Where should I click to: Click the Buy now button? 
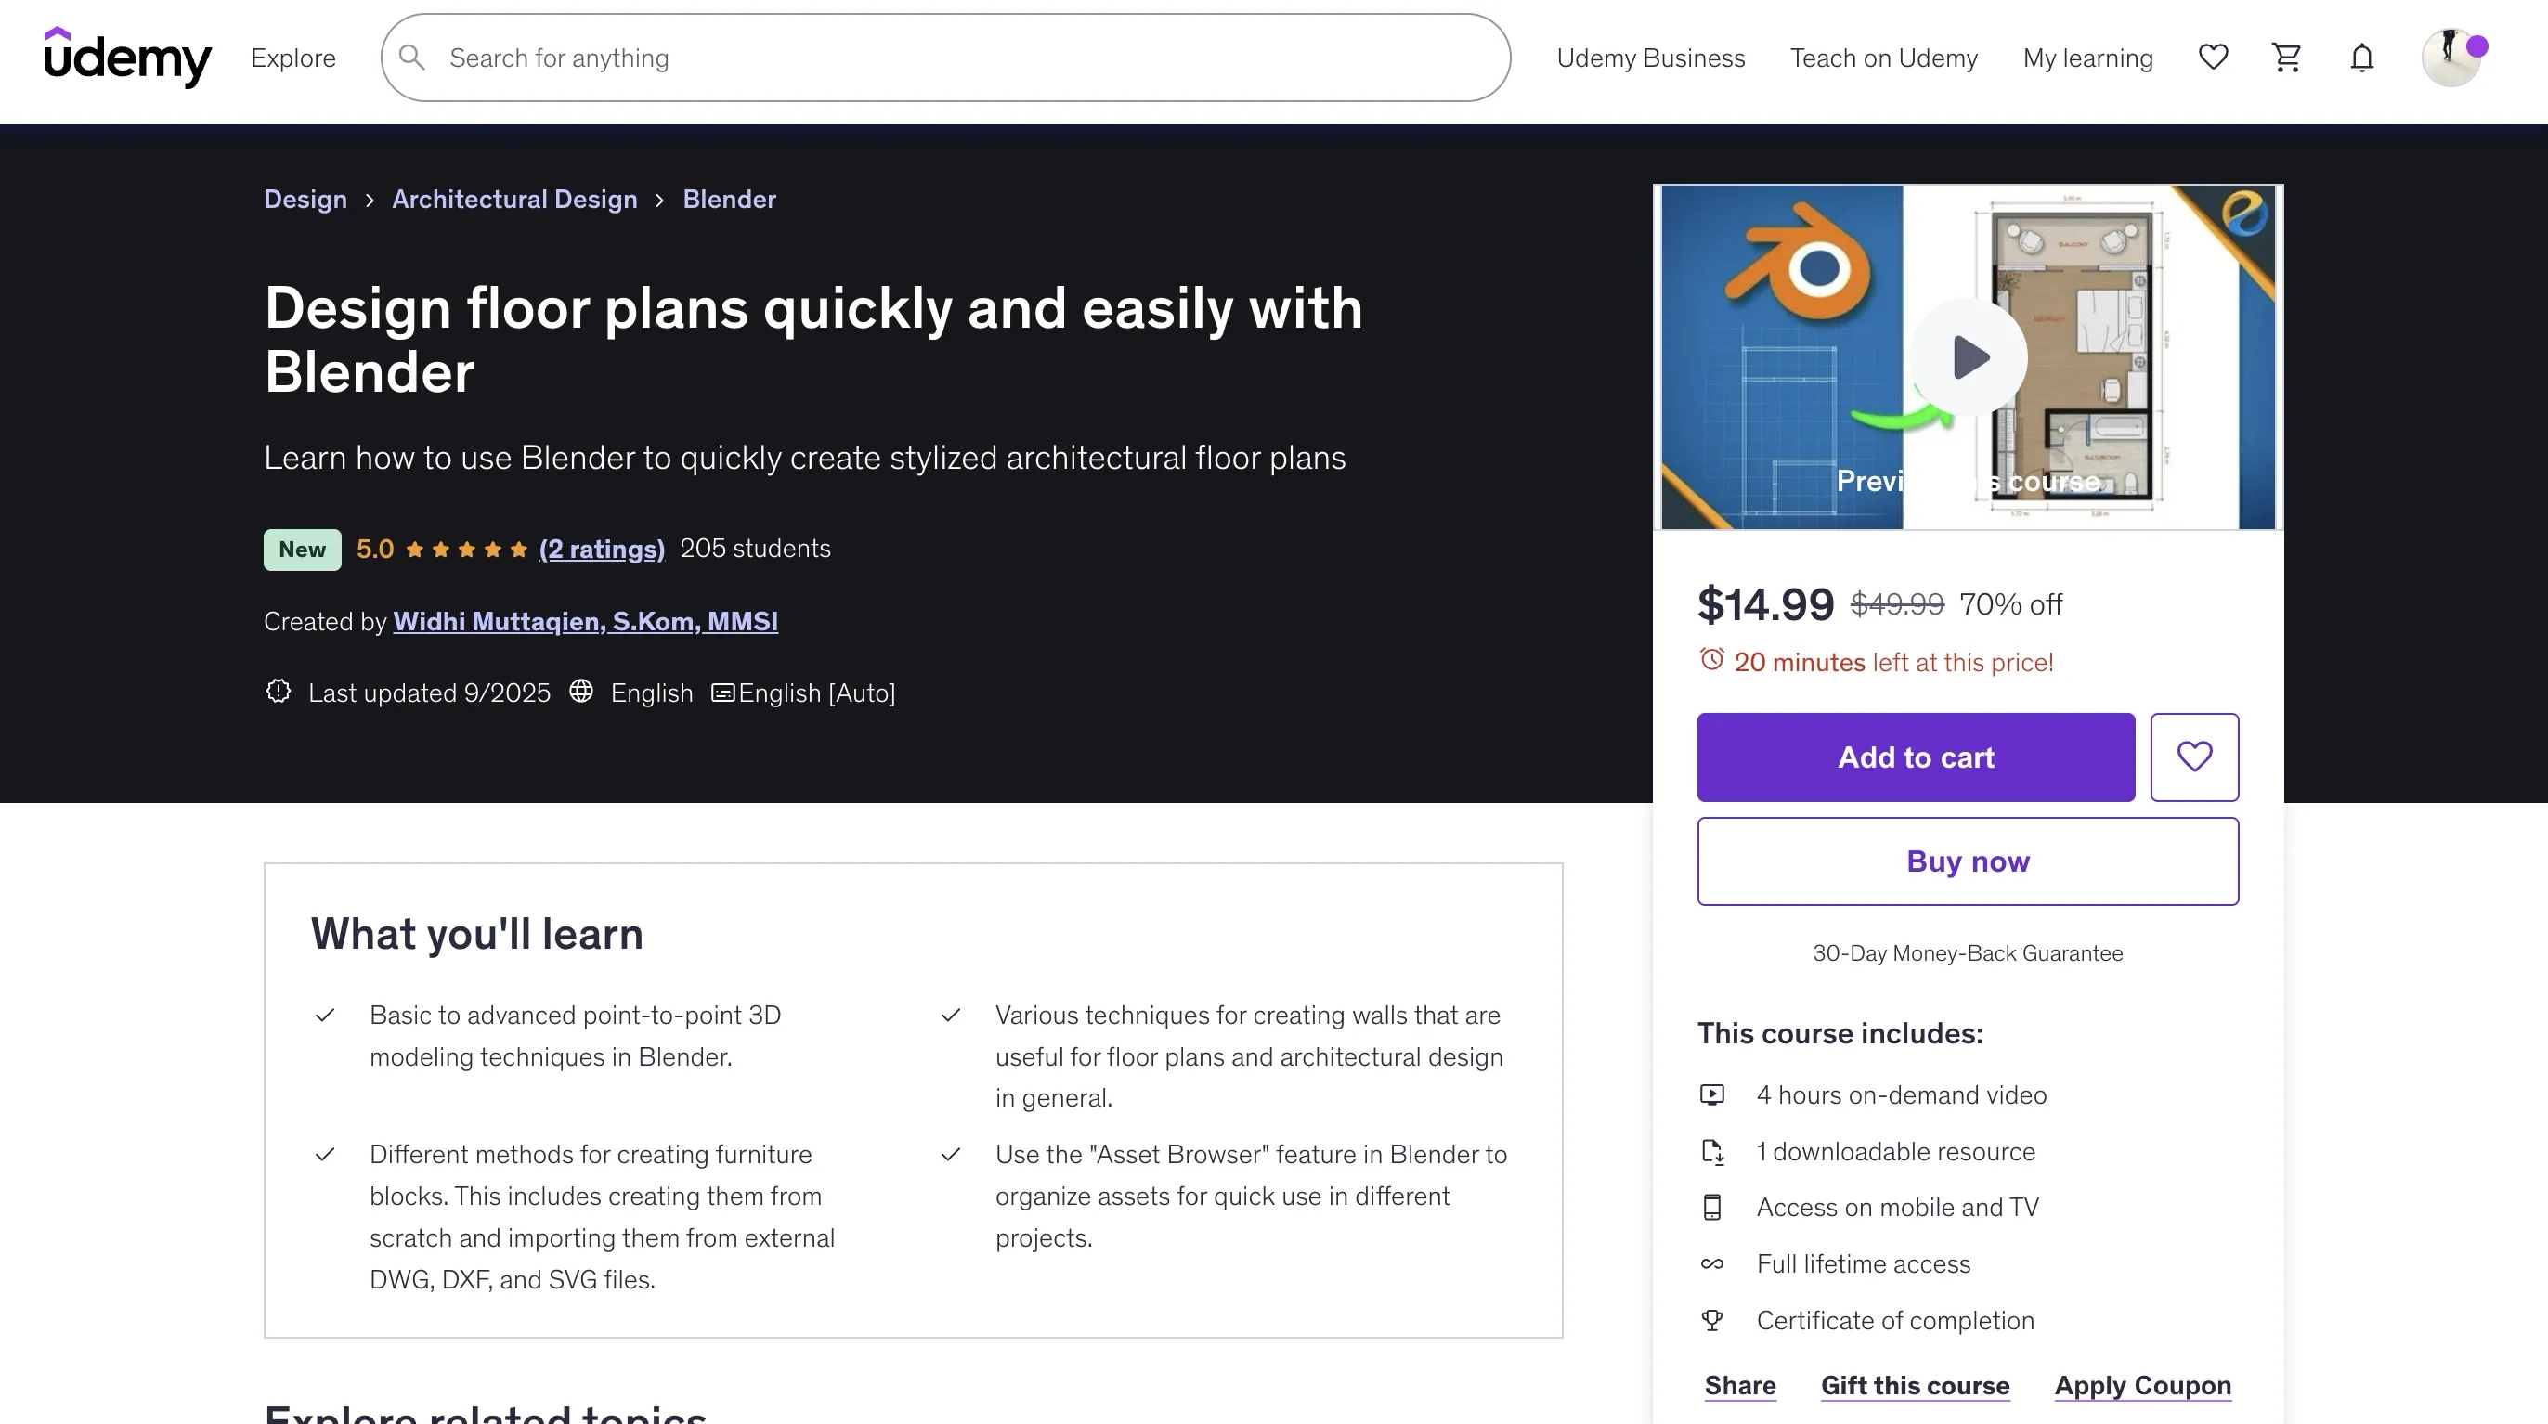1968,861
